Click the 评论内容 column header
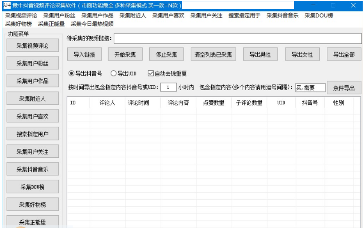The width and height of the screenshot is (364, 228). pyautogui.click(x=178, y=103)
